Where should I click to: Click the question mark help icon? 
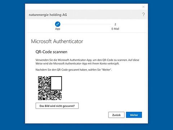143,14
